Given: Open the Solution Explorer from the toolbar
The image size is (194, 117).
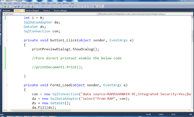Looking at the screenshot, I should point(80,6).
